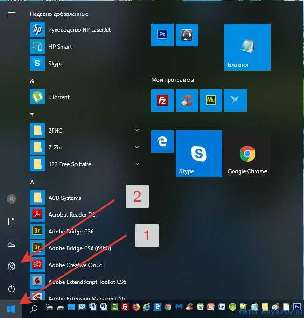Click the Недавно добавленные heading
The height and width of the screenshot is (318, 304).
click(x=59, y=14)
